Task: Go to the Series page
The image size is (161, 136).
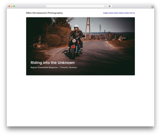Action: [x=111, y=13]
